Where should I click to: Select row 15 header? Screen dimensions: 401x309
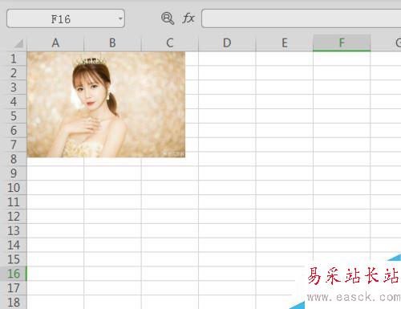point(14,259)
